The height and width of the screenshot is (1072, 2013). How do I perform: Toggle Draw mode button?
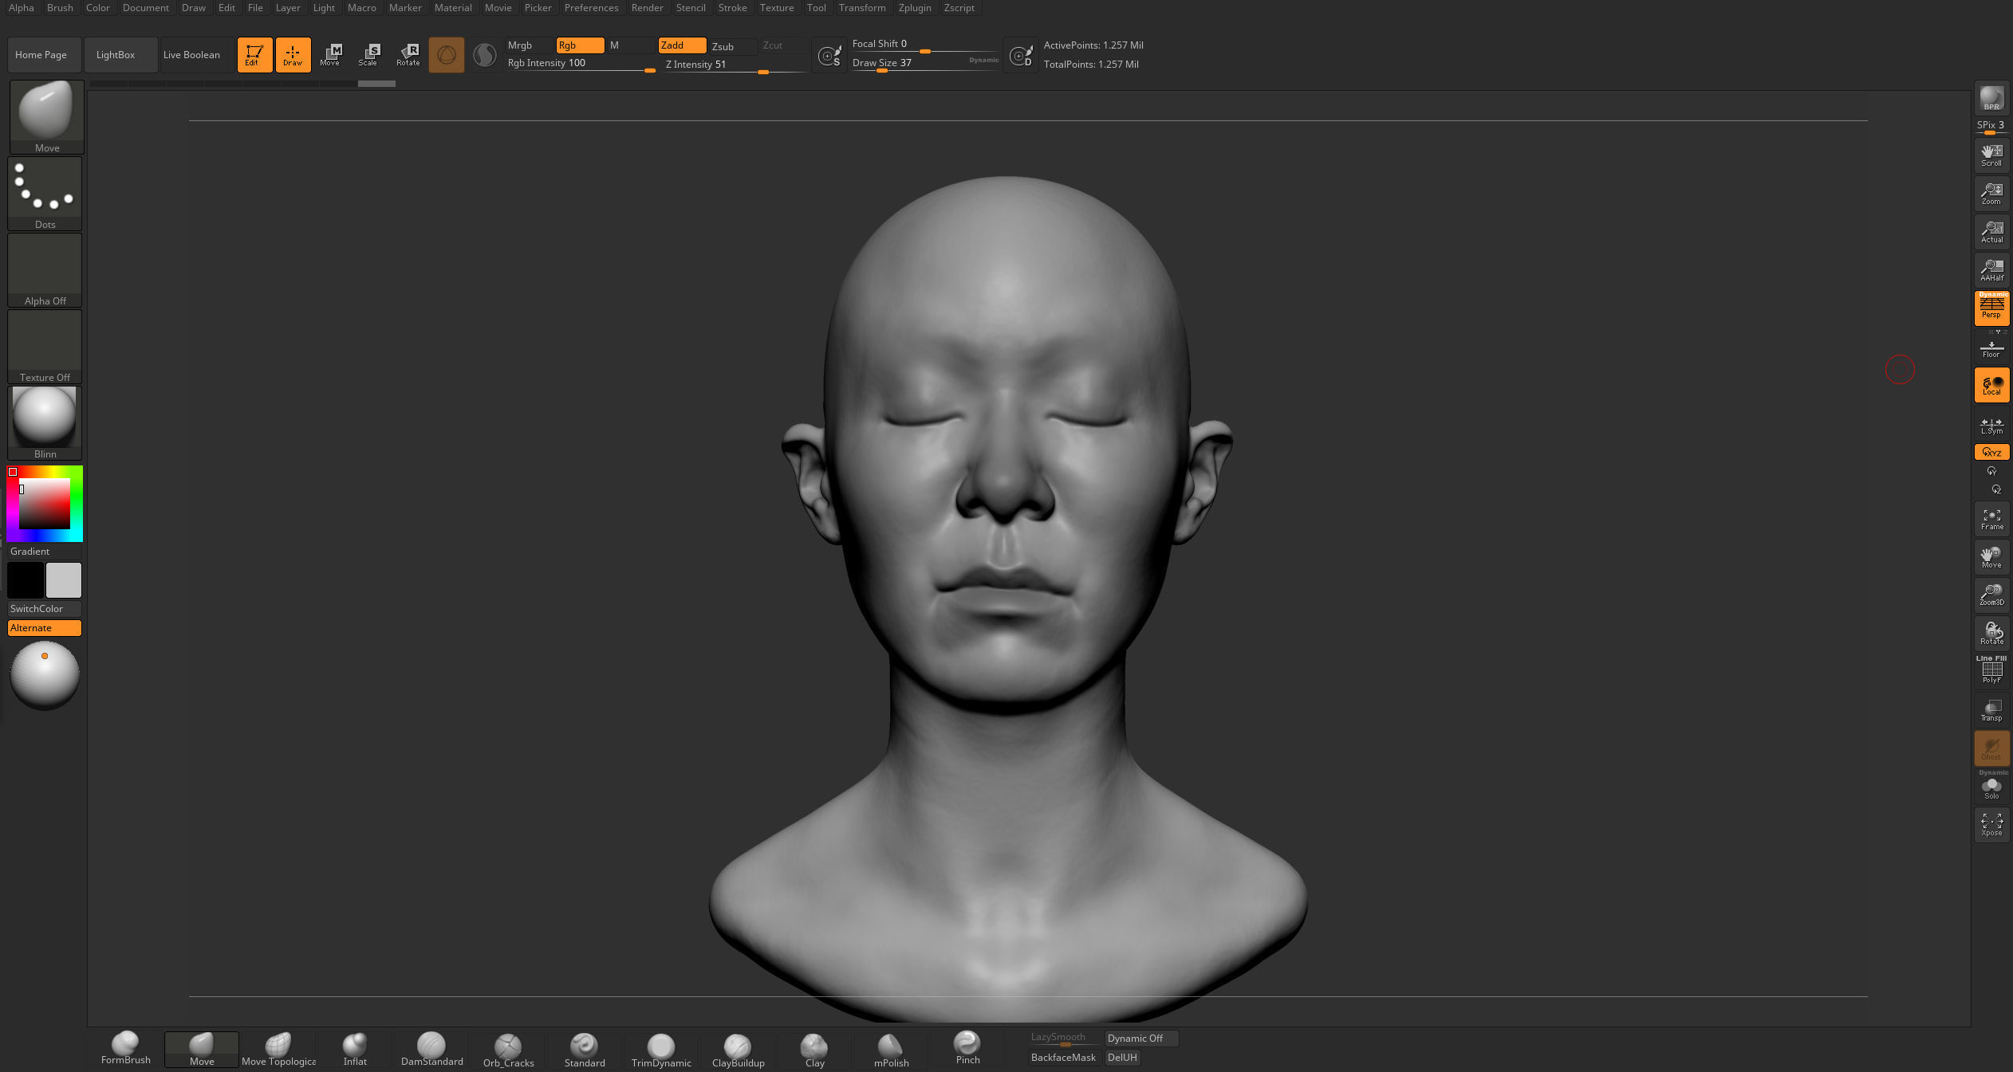(x=293, y=54)
